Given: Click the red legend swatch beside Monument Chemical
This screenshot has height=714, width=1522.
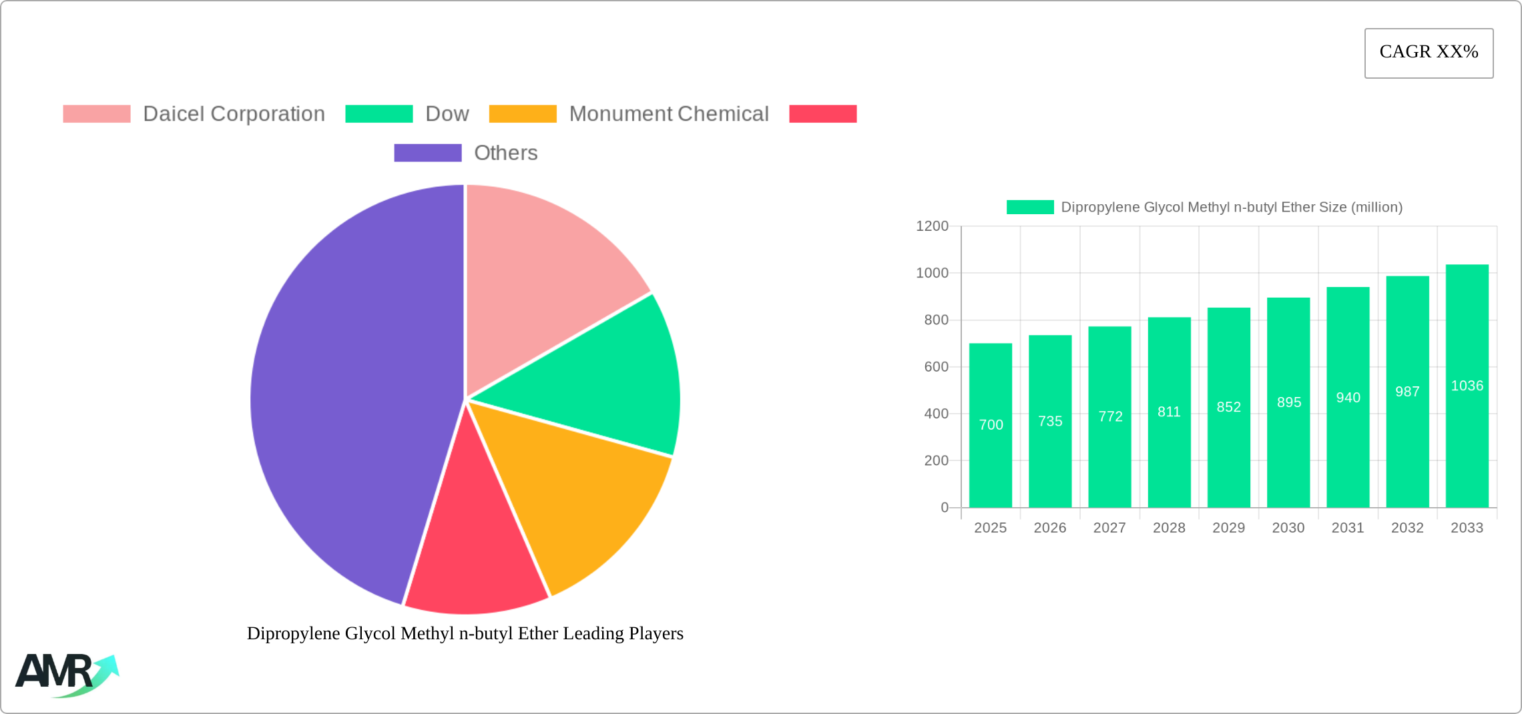Looking at the screenshot, I should pyautogui.click(x=822, y=113).
